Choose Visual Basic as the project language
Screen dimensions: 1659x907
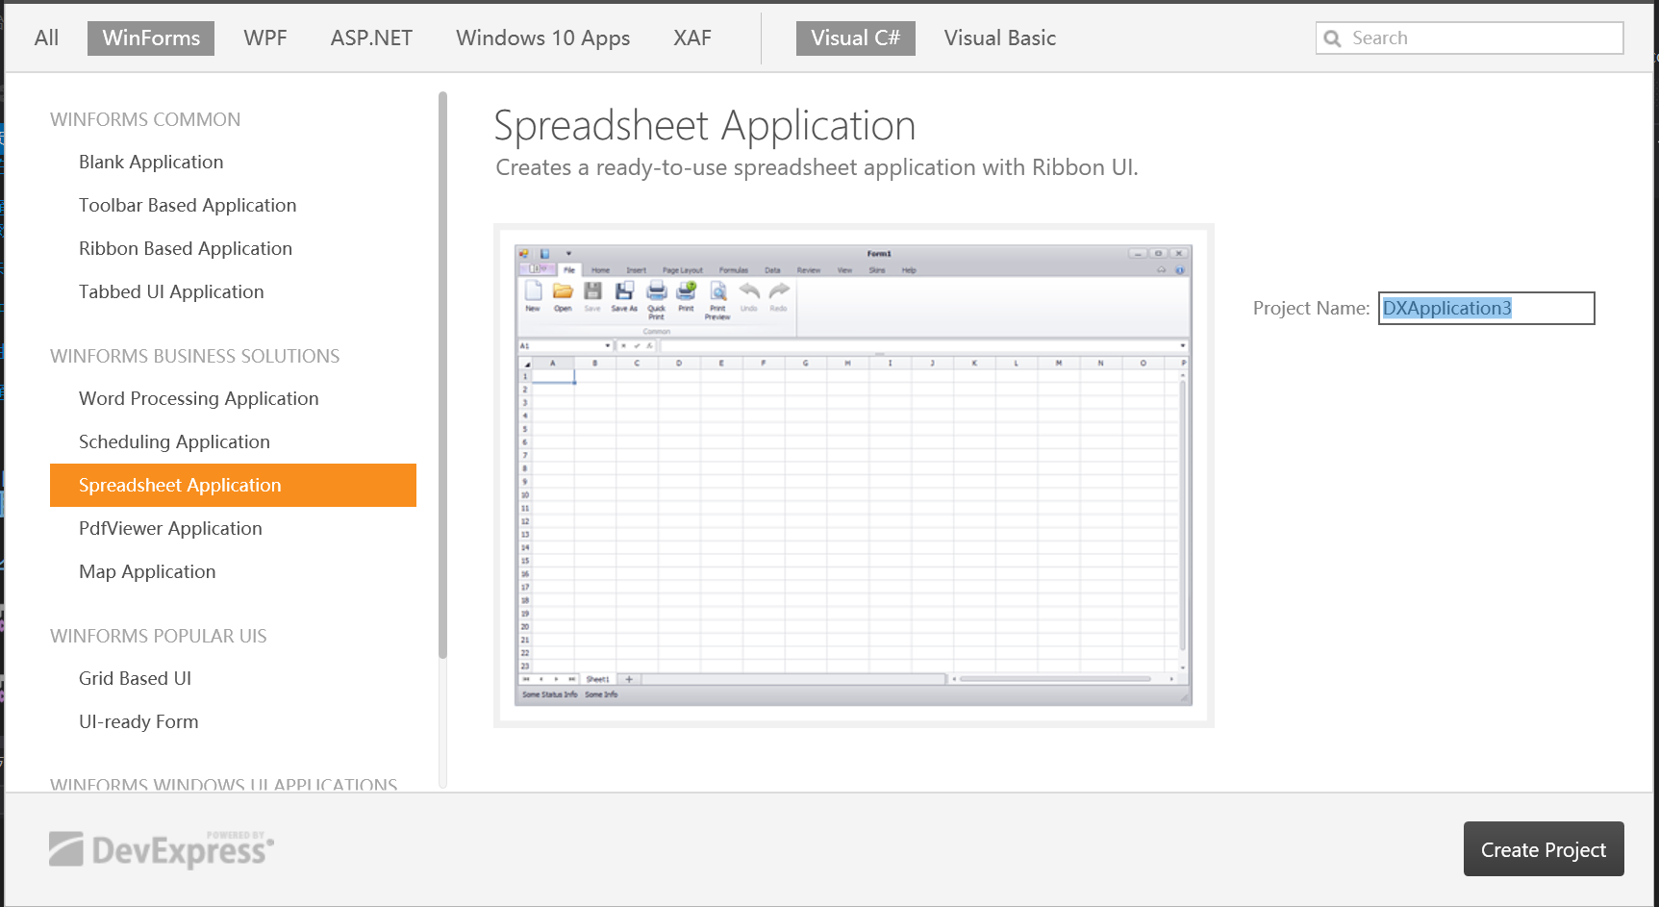point(1000,38)
